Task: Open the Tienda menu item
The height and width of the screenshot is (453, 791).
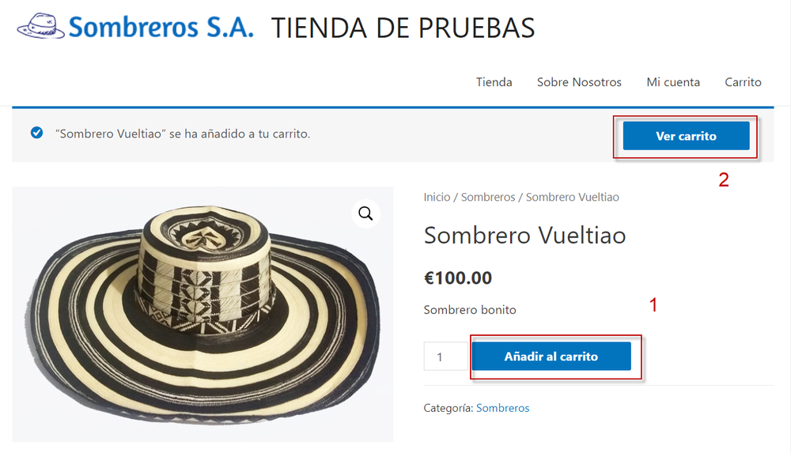Action: (x=494, y=82)
